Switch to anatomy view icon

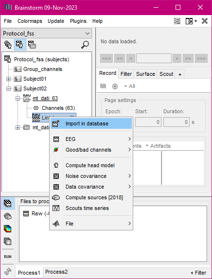[x=8, y=45]
